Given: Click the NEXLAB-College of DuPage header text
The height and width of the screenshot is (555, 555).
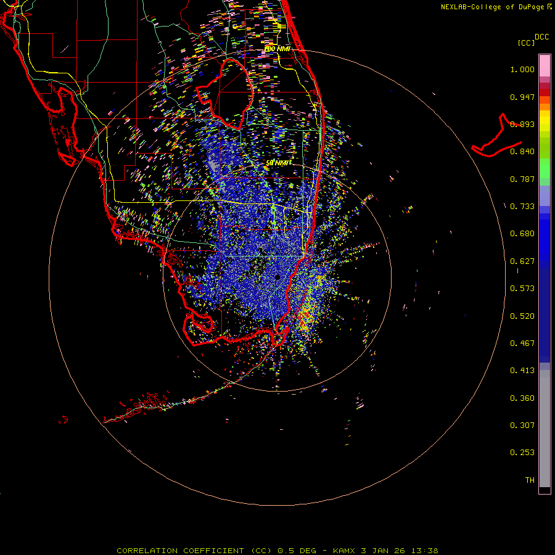Looking at the screenshot, I should coord(494,7).
